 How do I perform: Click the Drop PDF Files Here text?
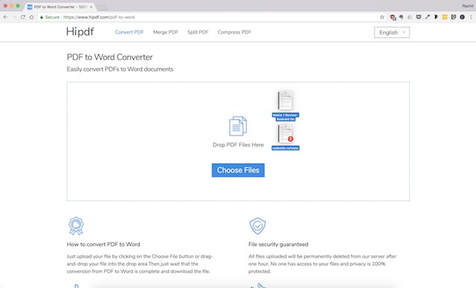coord(238,145)
